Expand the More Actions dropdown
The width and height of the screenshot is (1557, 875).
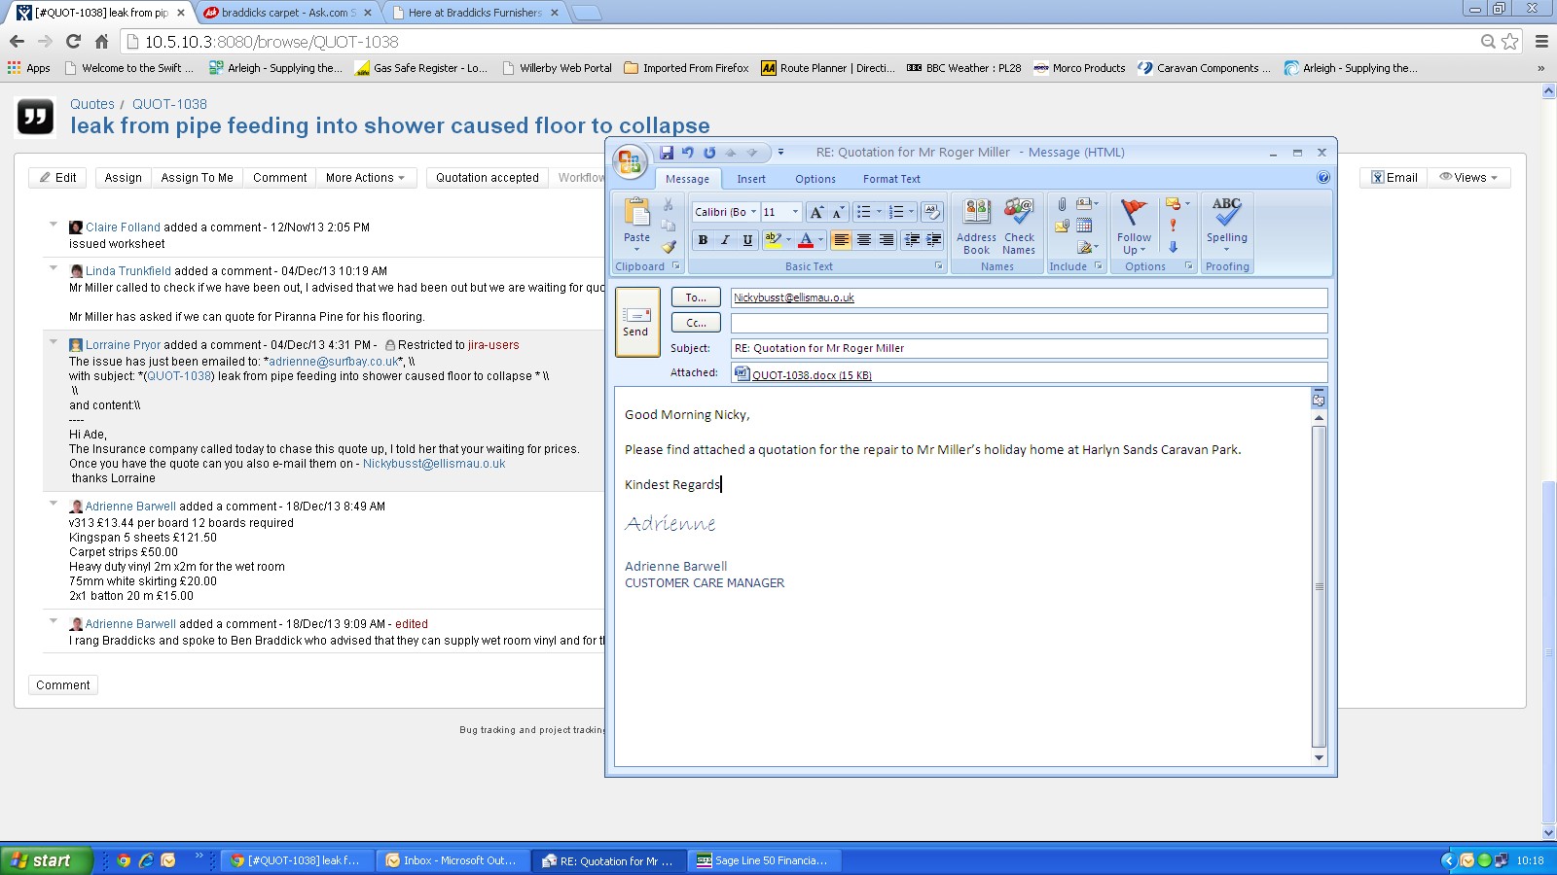pos(365,178)
